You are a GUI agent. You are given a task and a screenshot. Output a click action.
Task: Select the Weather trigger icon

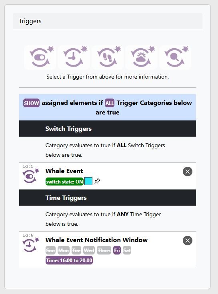tap(141, 57)
